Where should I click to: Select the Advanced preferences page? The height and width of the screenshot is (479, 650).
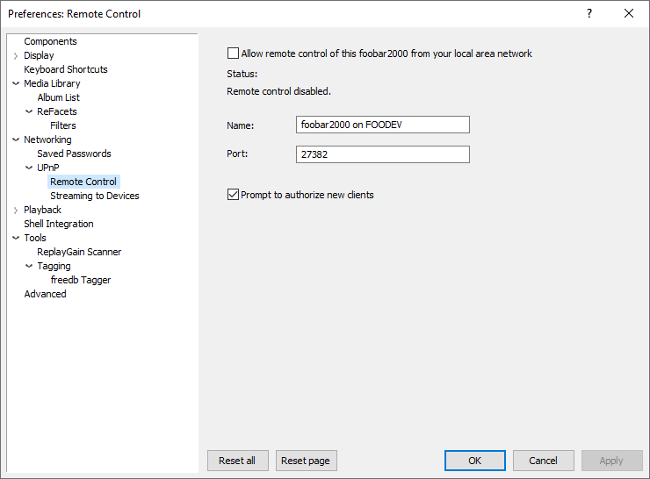[x=45, y=294]
